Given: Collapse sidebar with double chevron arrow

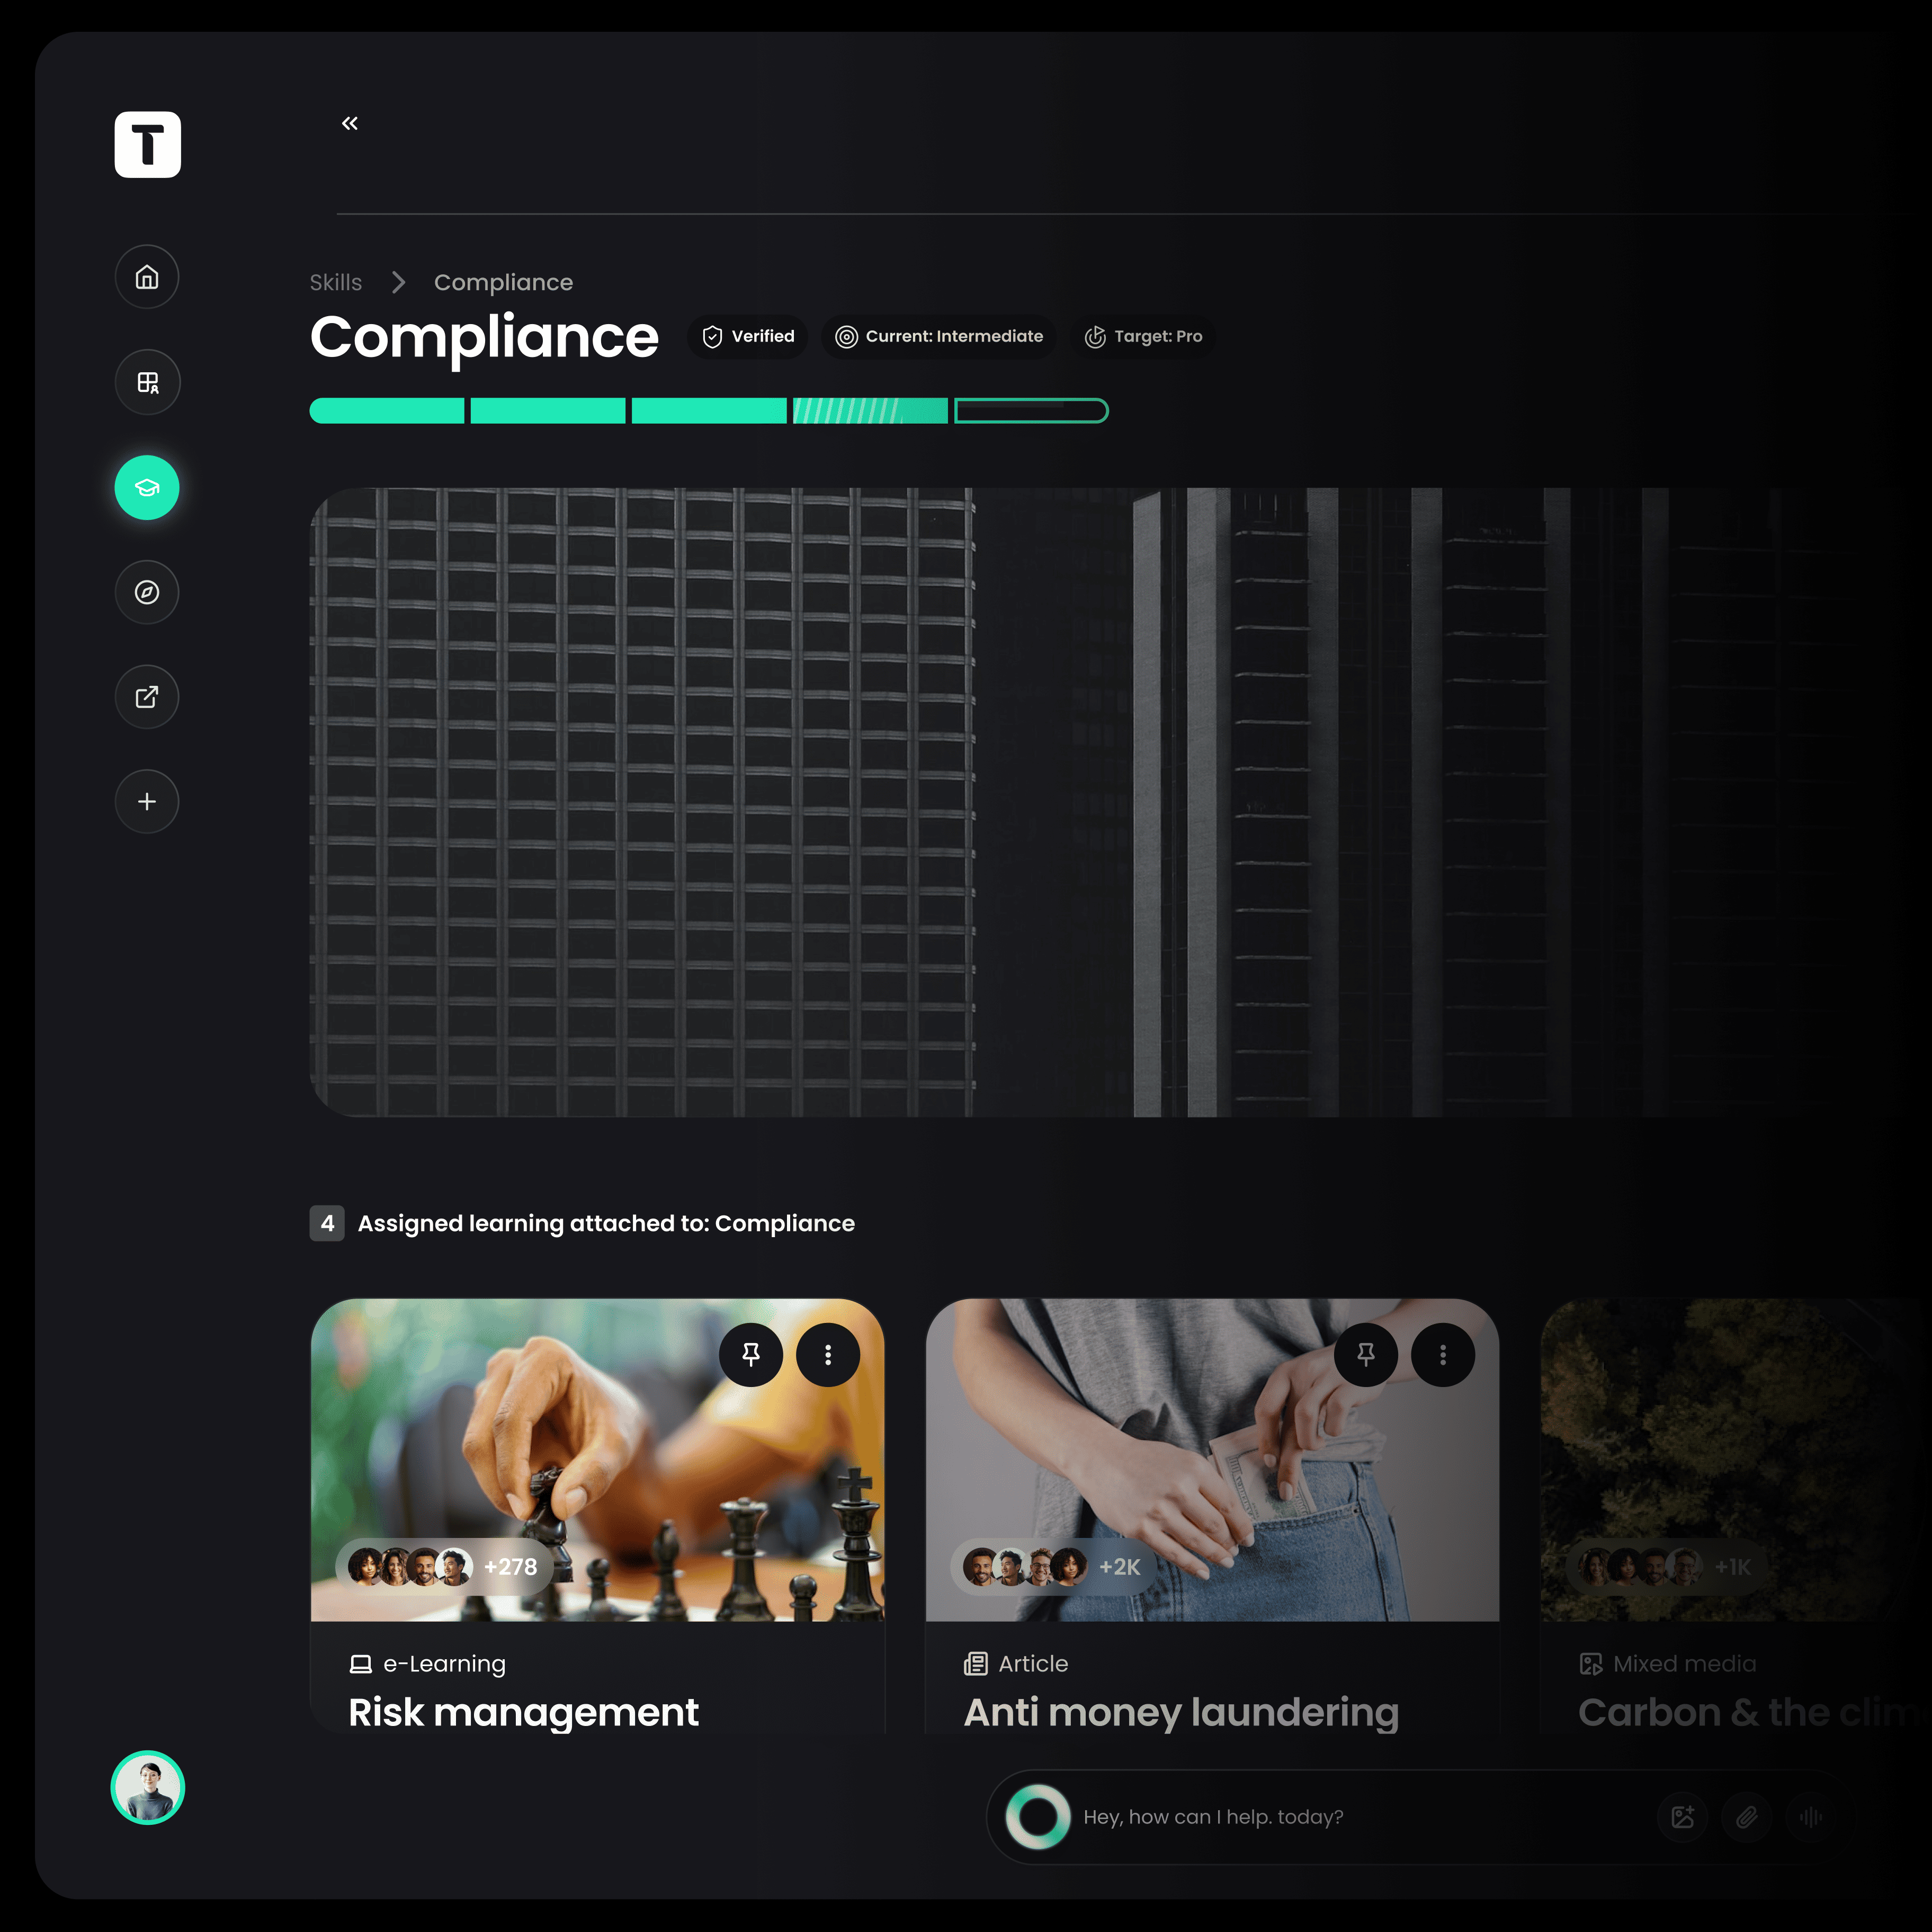Looking at the screenshot, I should click(x=349, y=123).
